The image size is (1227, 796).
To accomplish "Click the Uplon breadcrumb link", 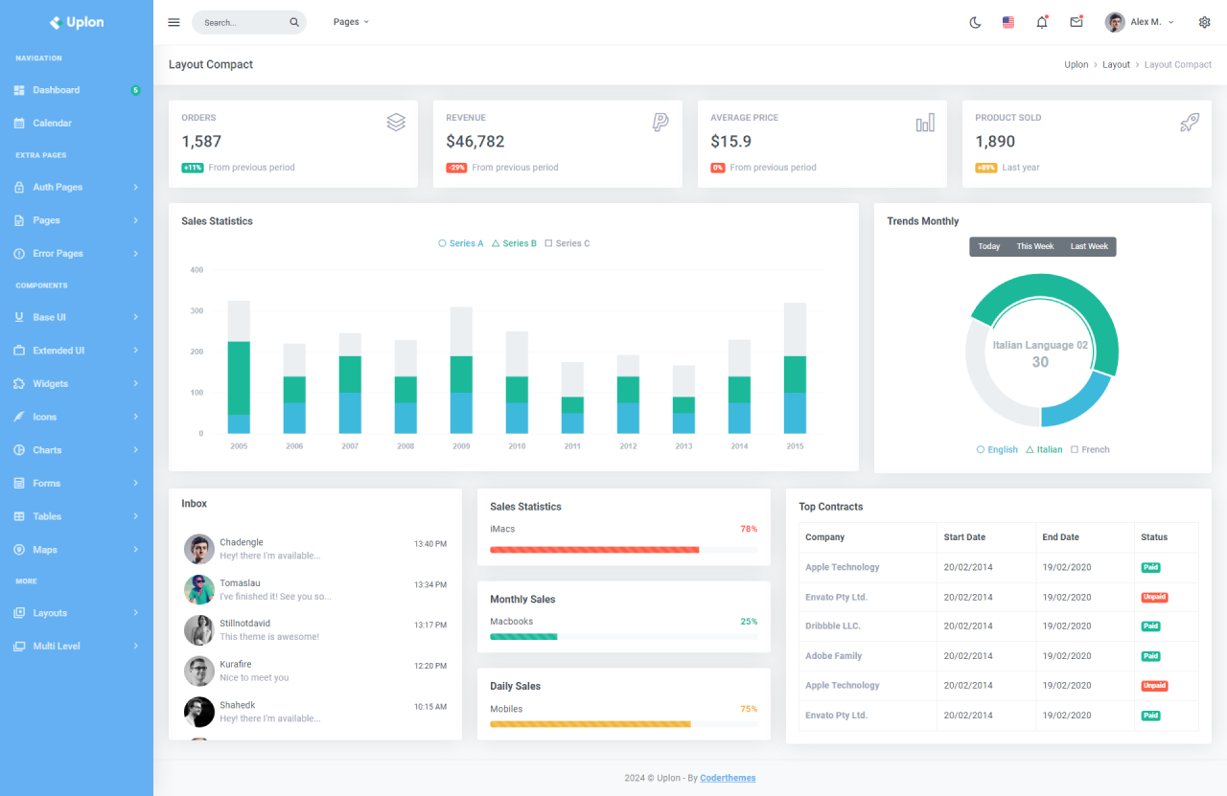I will (x=1077, y=64).
